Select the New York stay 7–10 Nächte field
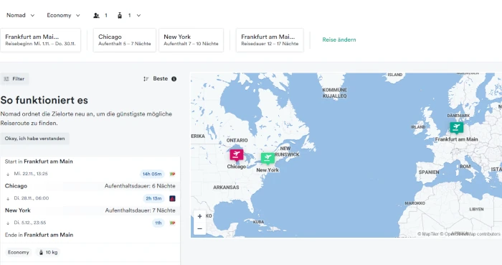Screen dimensions: 502x265 point(191,40)
